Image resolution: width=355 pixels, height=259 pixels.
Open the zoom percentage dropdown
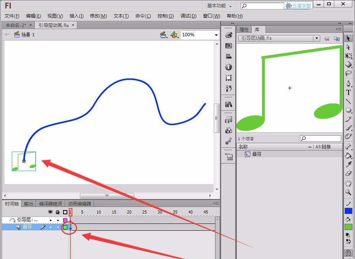[216, 35]
